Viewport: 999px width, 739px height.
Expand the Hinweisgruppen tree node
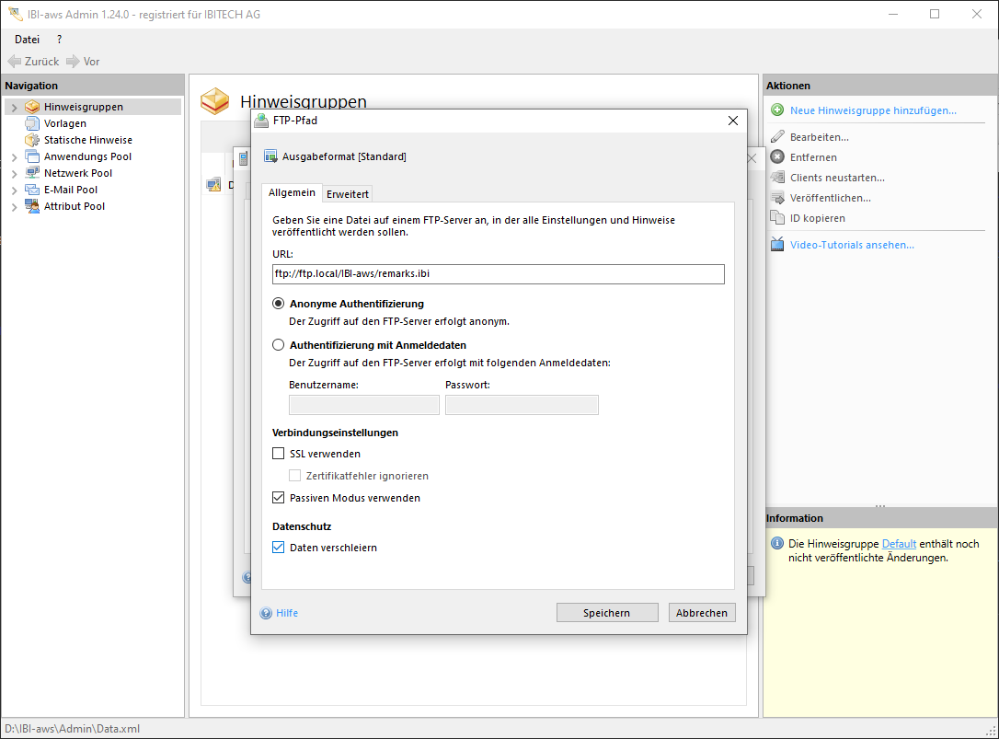point(14,108)
